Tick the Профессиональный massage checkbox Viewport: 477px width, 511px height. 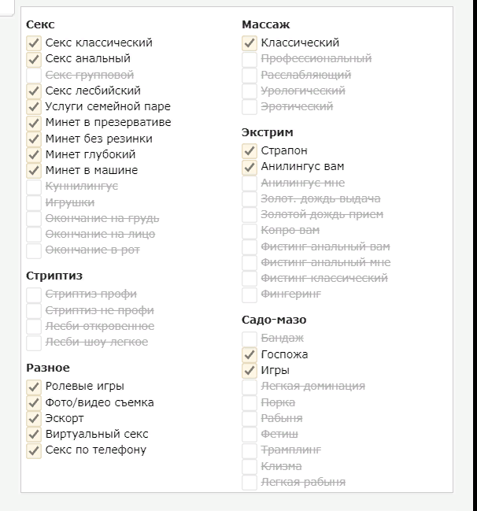(x=250, y=59)
